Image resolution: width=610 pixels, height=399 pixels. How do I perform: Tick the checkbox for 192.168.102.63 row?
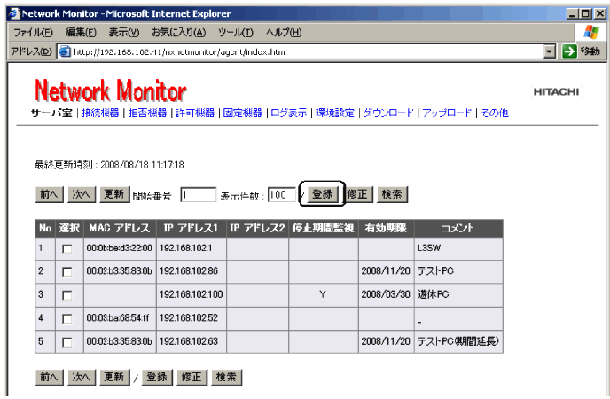click(x=67, y=342)
